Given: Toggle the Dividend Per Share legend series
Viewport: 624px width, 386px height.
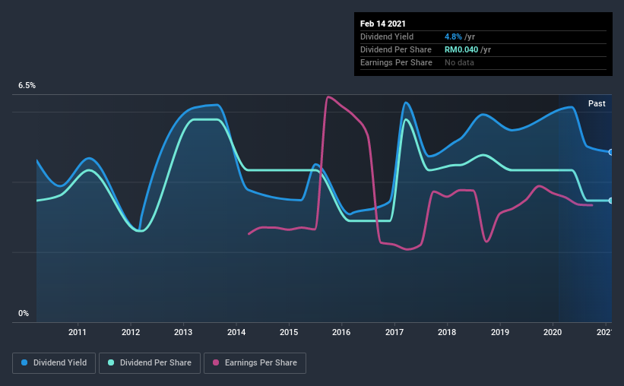Looking at the screenshot, I should tap(150, 363).
